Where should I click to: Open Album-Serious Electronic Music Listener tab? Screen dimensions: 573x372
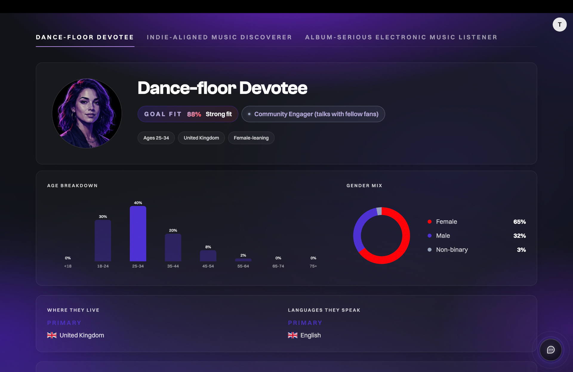coord(401,37)
